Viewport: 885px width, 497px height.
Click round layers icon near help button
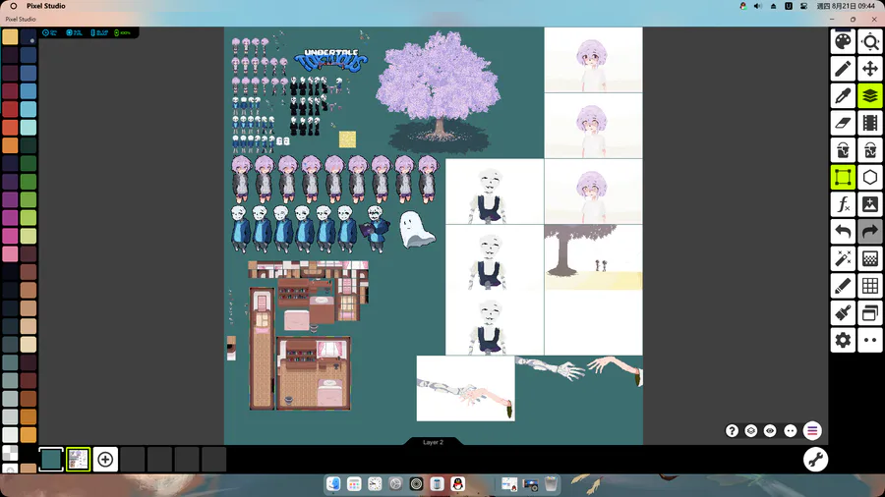(x=751, y=431)
